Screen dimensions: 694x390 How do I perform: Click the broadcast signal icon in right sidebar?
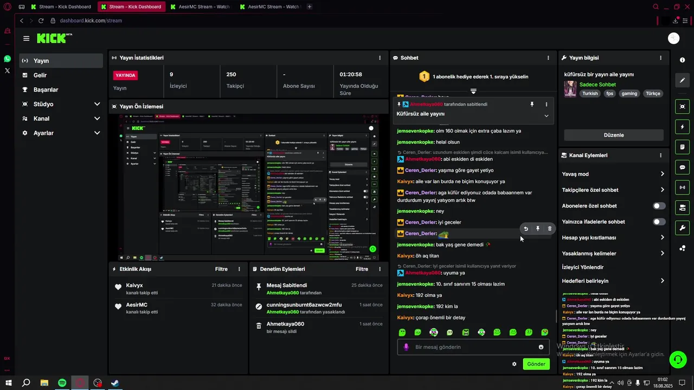tap(682, 188)
